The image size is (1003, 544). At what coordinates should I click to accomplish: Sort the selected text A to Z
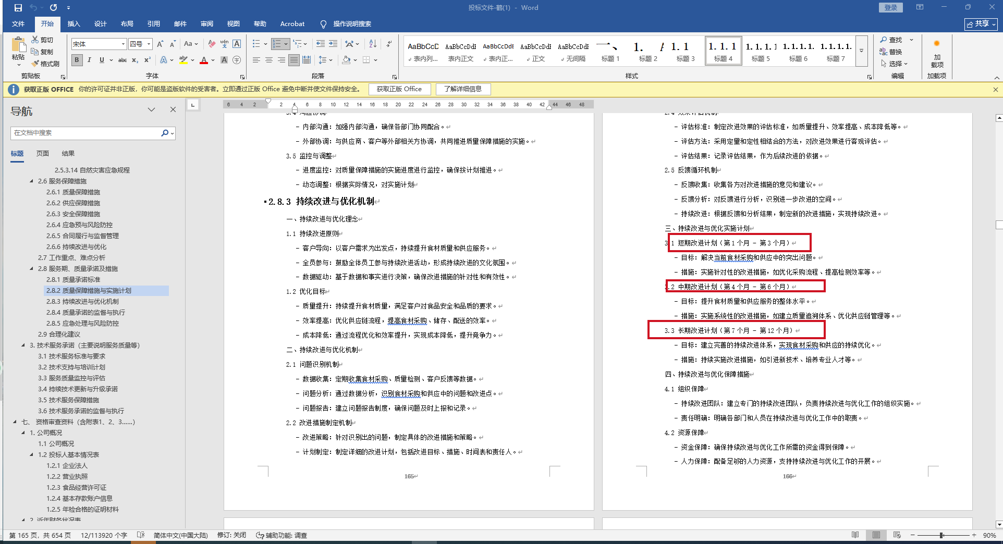coord(373,44)
